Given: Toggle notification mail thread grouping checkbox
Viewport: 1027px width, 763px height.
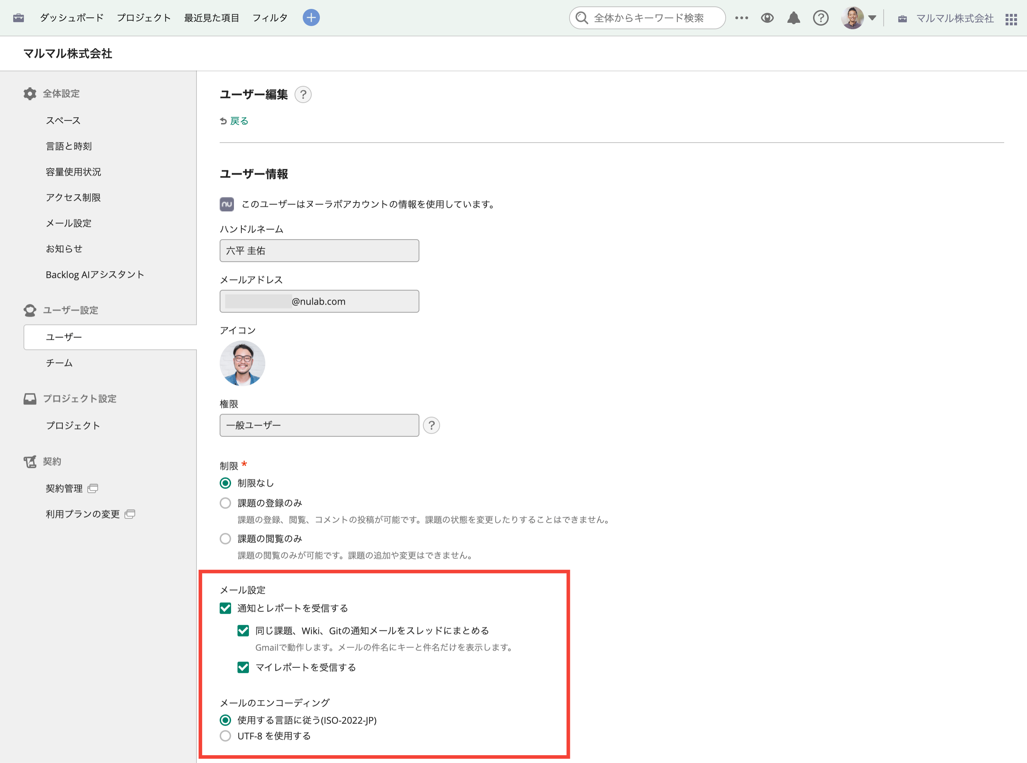Looking at the screenshot, I should click(x=243, y=631).
